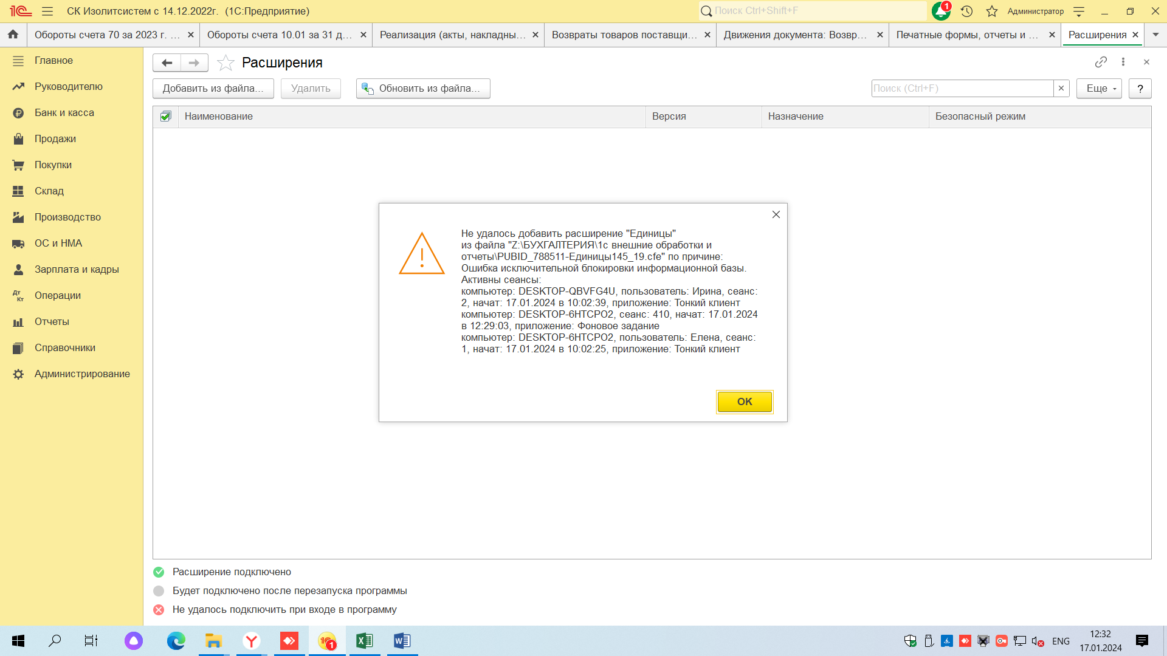
Task: Open Windows notification center icon
Action: pyautogui.click(x=1142, y=641)
